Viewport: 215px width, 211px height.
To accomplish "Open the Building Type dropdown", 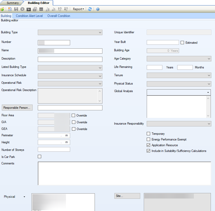I will coord(70,33).
